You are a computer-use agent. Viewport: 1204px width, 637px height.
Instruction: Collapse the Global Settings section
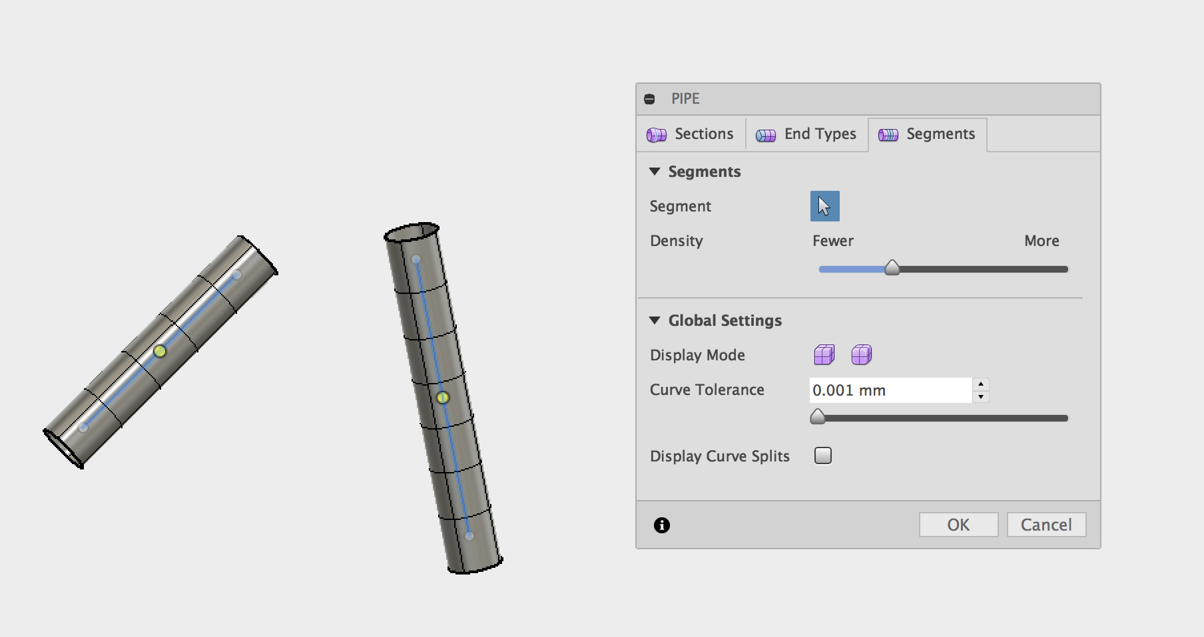coord(653,320)
